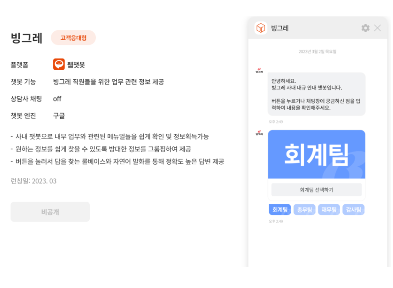393x288 pixels.
Task: Close the 빙그레 chat window
Action: (377, 28)
